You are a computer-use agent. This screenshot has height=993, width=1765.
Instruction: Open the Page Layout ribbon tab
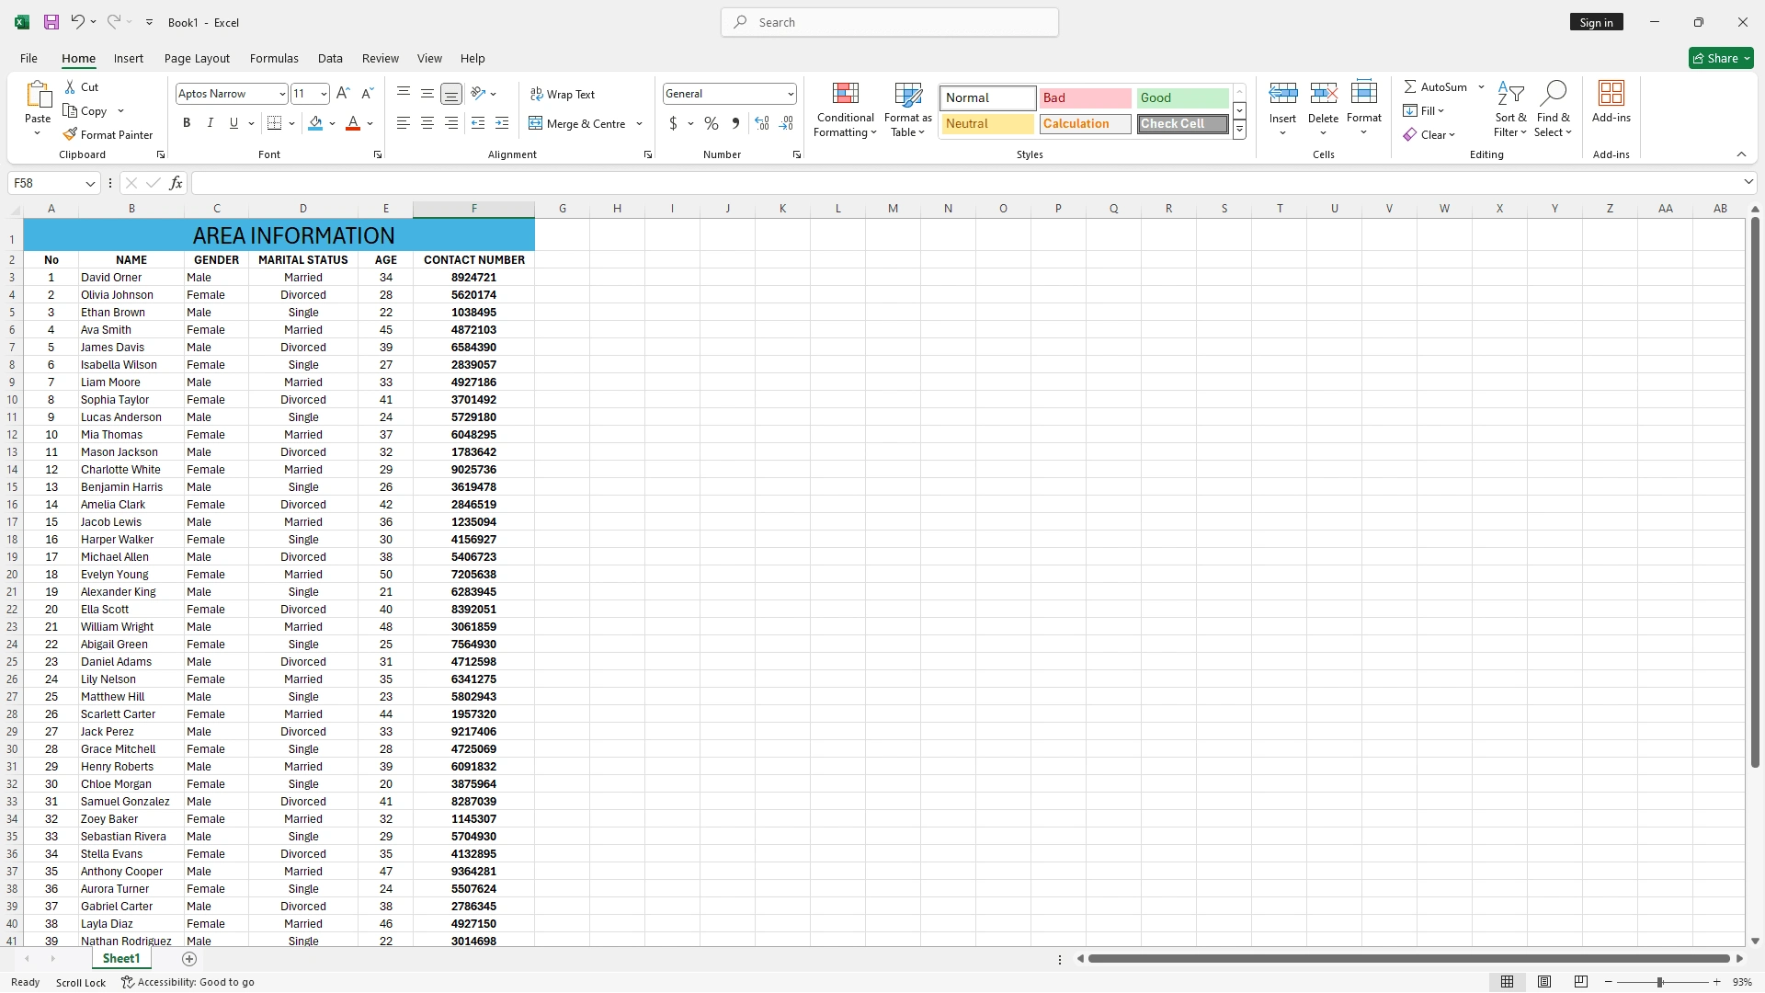pos(197,58)
